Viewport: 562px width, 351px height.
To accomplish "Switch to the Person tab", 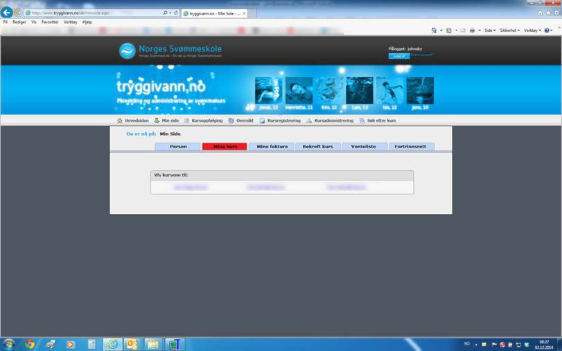I will coord(178,147).
